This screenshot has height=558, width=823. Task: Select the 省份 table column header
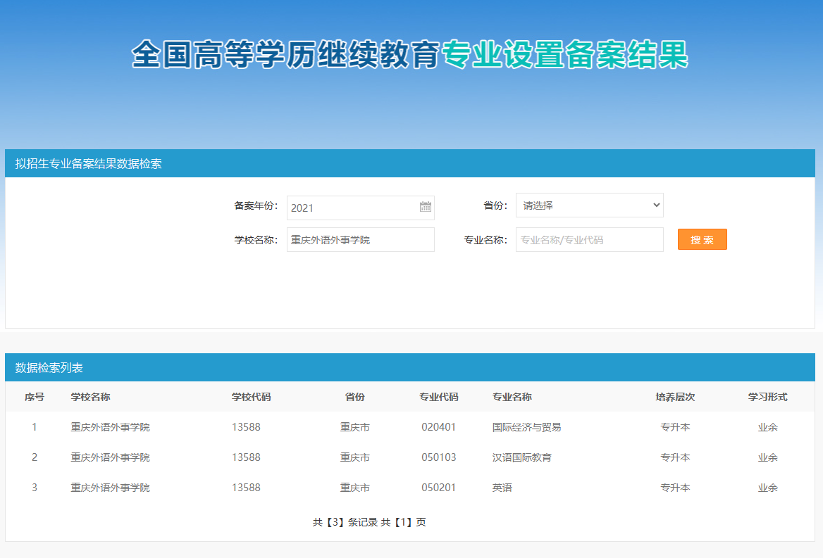355,397
